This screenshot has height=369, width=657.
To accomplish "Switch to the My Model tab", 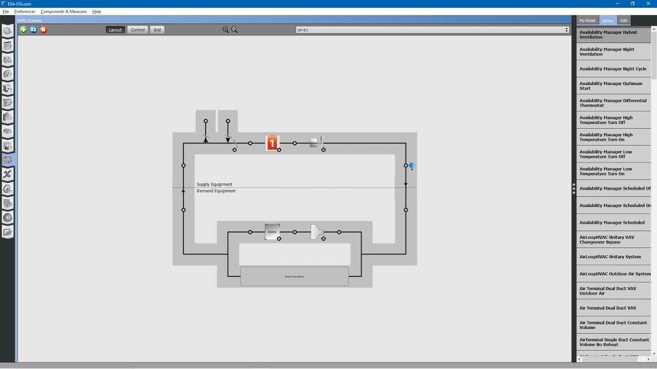I will click(587, 20).
